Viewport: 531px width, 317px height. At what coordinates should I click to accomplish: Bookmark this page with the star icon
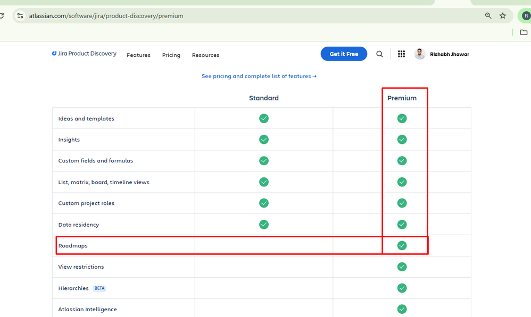coord(503,15)
